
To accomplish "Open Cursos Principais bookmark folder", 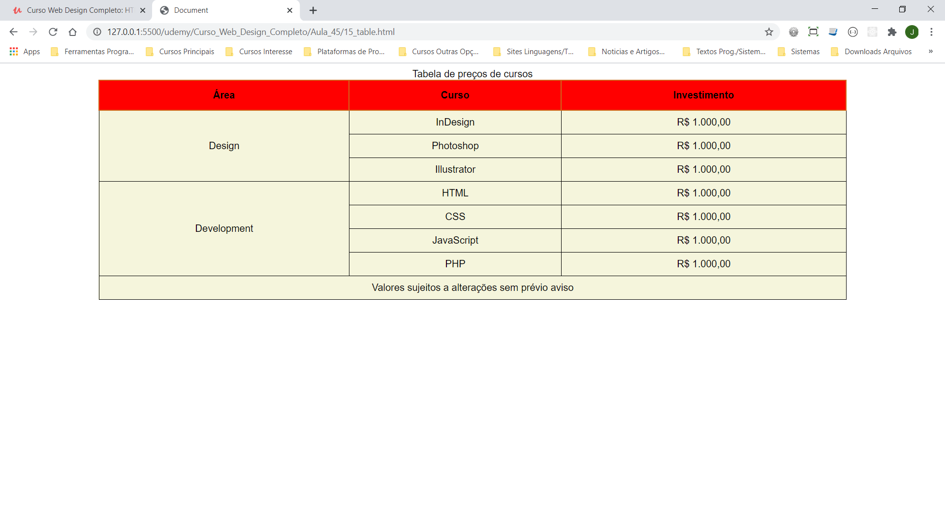I will pyautogui.click(x=180, y=52).
